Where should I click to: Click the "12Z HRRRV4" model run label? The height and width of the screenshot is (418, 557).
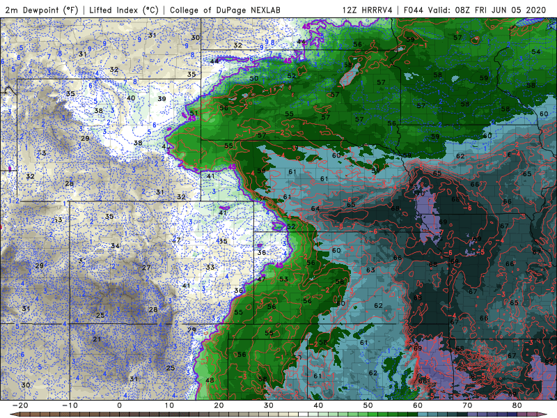click(368, 10)
